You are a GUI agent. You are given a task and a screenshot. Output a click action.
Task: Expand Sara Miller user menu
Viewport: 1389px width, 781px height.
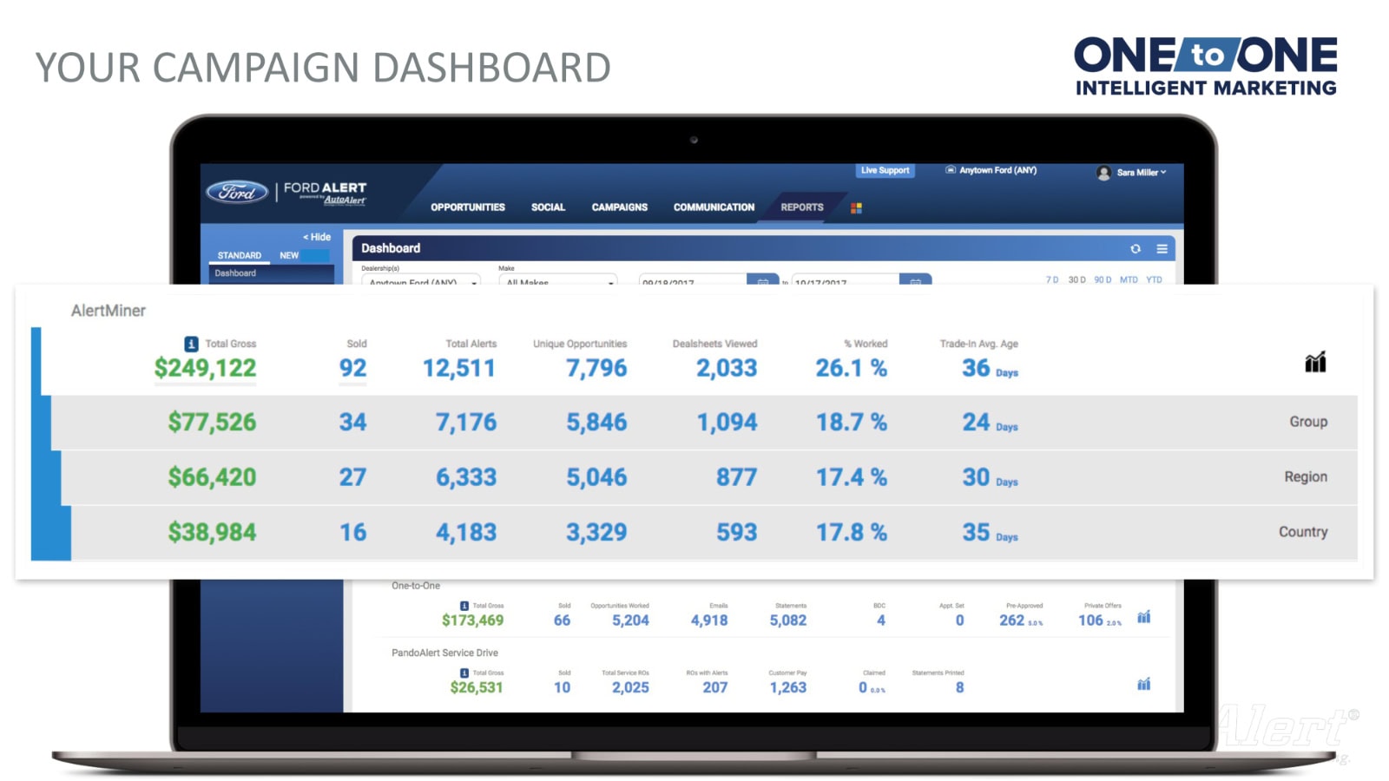point(1163,173)
